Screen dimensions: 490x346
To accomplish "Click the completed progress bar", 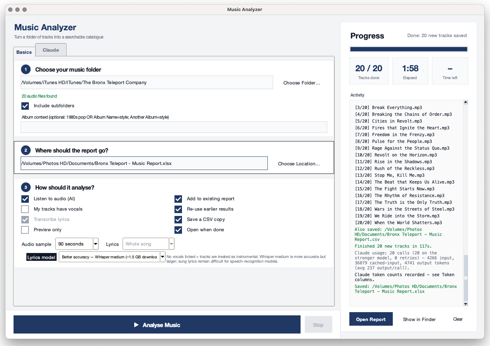I will pos(409,50).
